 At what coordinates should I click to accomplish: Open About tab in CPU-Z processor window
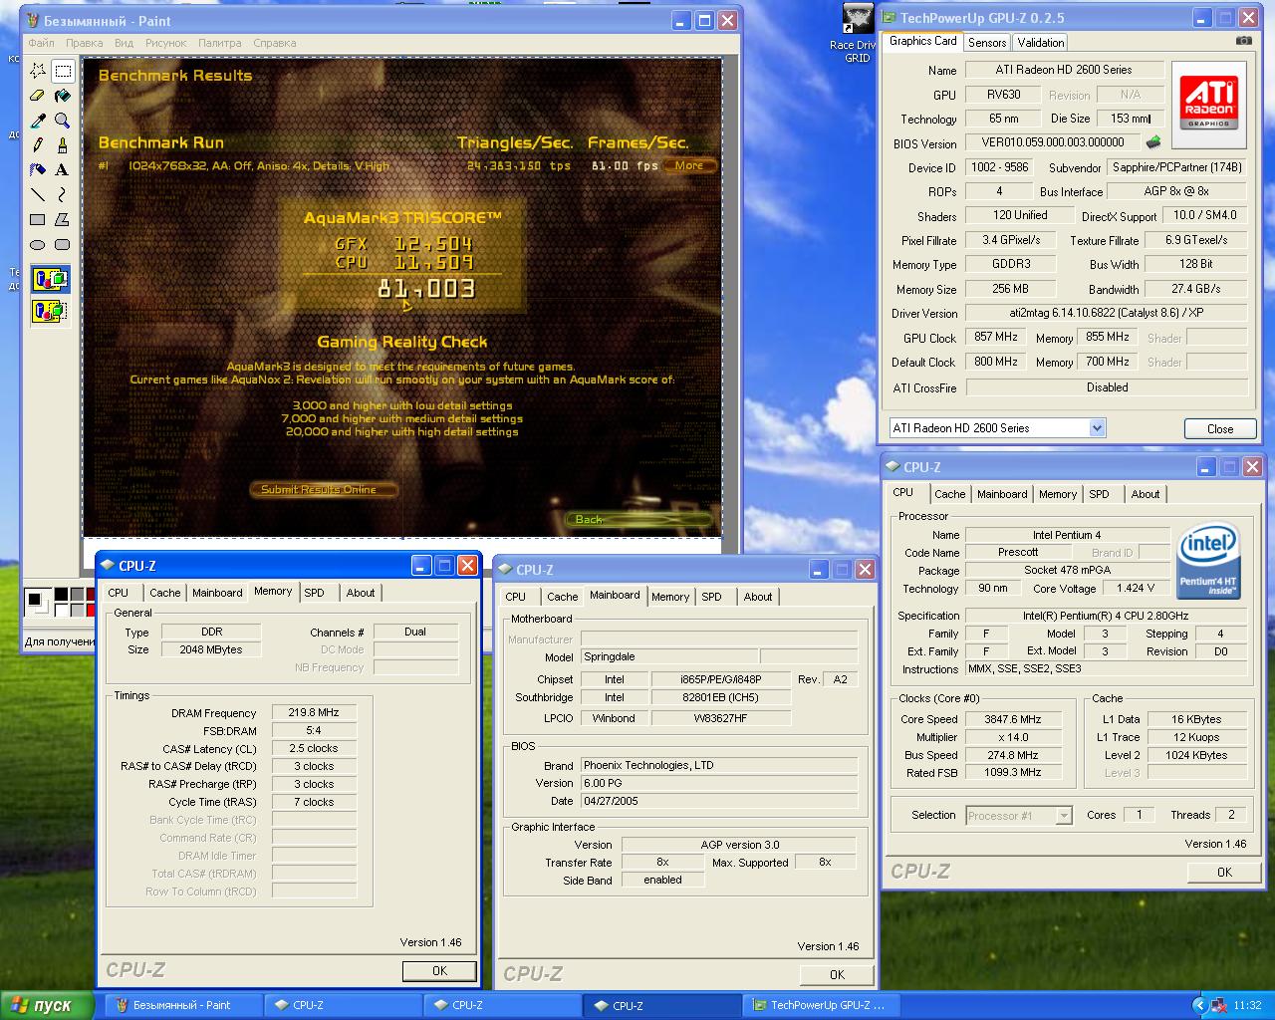pos(1146,494)
